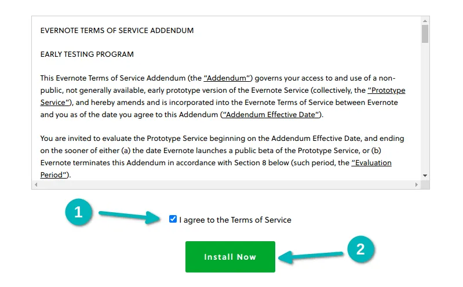Viewport: 463px width, 287px height.
Task: Click the "I agree to the Terms of Service" label
Action: click(235, 220)
